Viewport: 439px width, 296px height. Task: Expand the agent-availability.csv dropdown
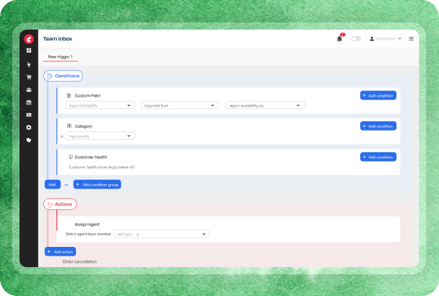coord(265,105)
